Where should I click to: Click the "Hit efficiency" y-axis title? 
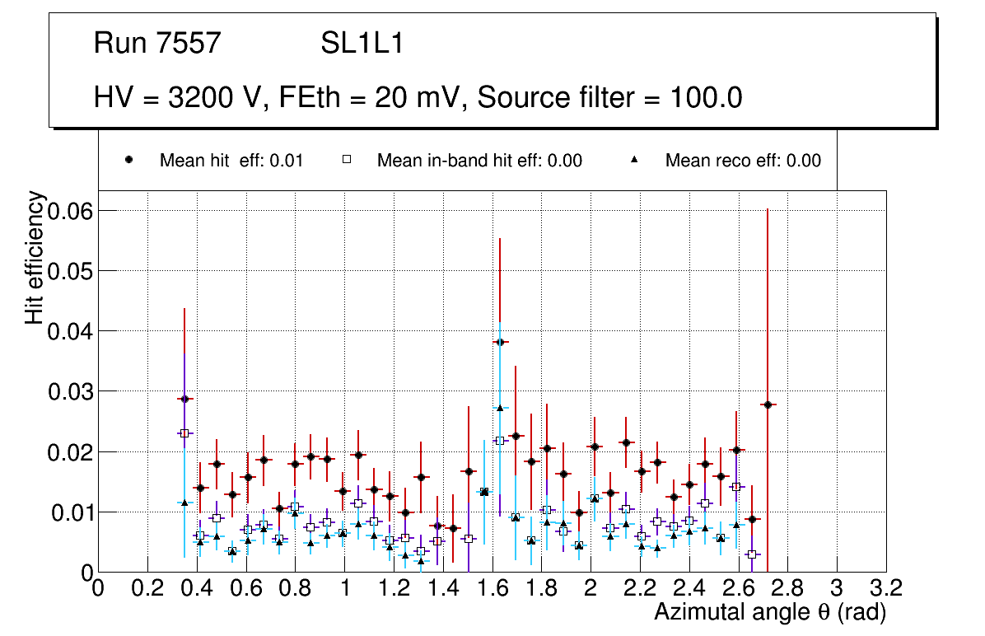35,256
